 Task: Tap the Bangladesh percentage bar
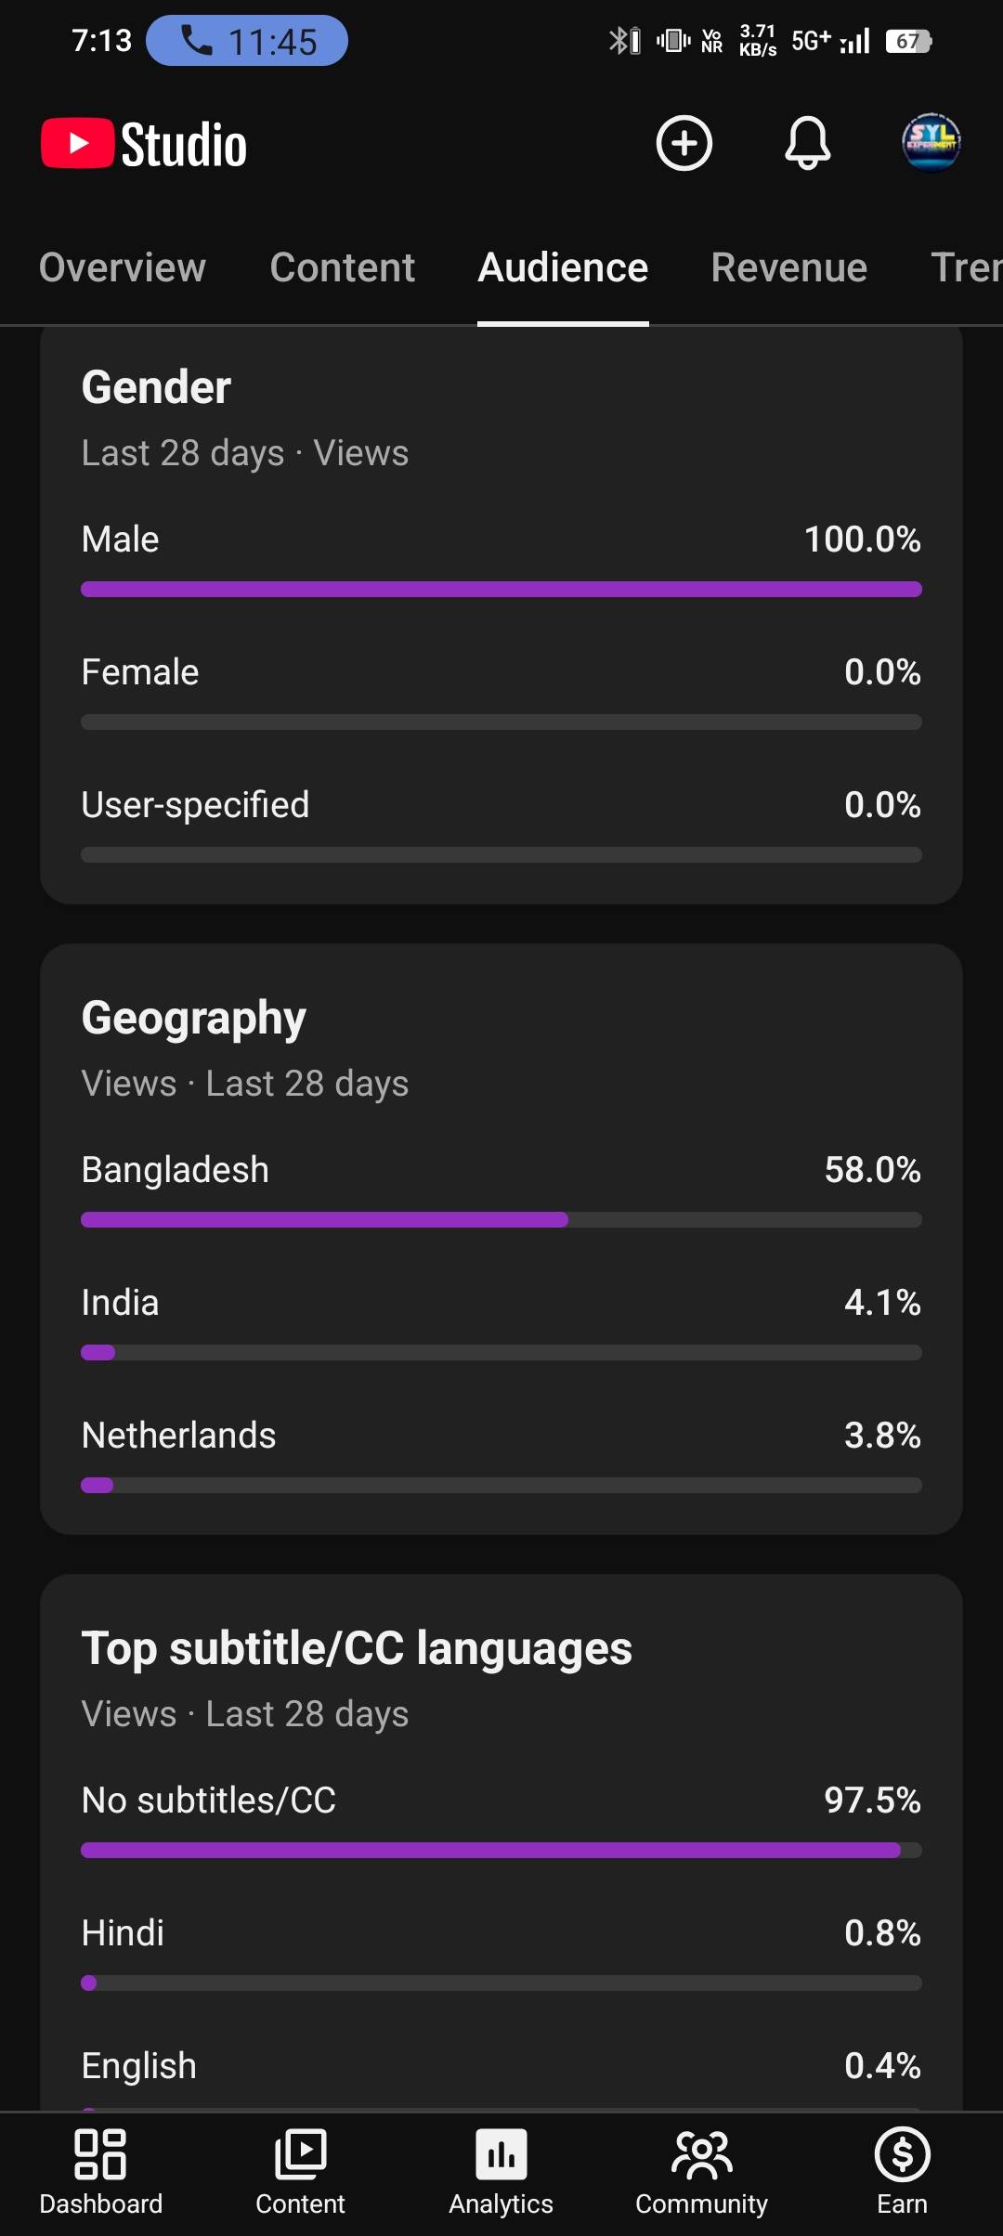click(501, 1219)
